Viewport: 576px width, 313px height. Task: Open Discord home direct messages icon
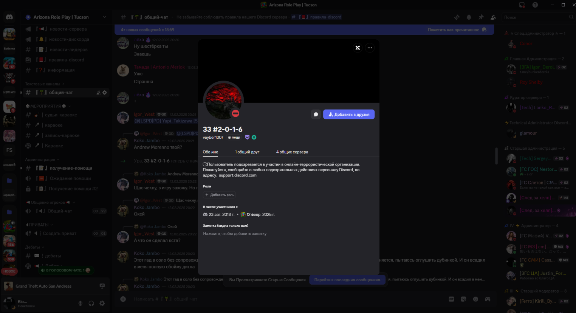coord(9,17)
